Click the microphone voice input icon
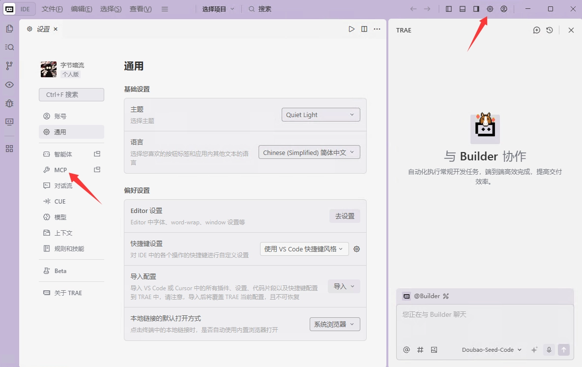The width and height of the screenshot is (582, 367). coord(549,350)
